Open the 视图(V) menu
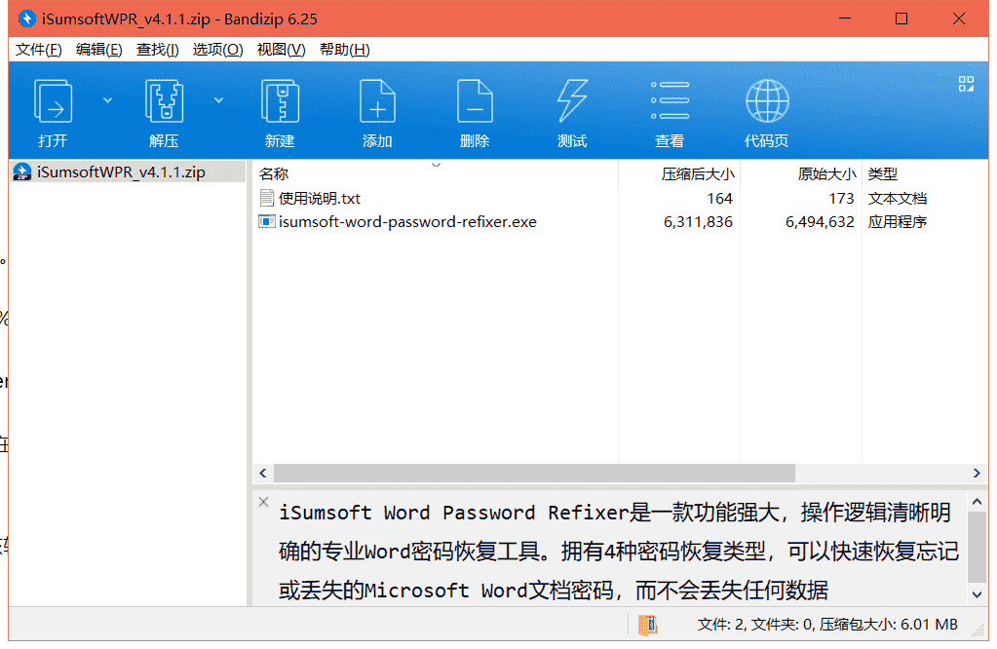Image resolution: width=997 pixels, height=649 pixels. coord(281,50)
